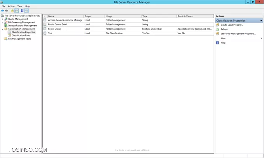Click the File Server Resource Manager root icon
This screenshot has width=264, height=158.
2,16
